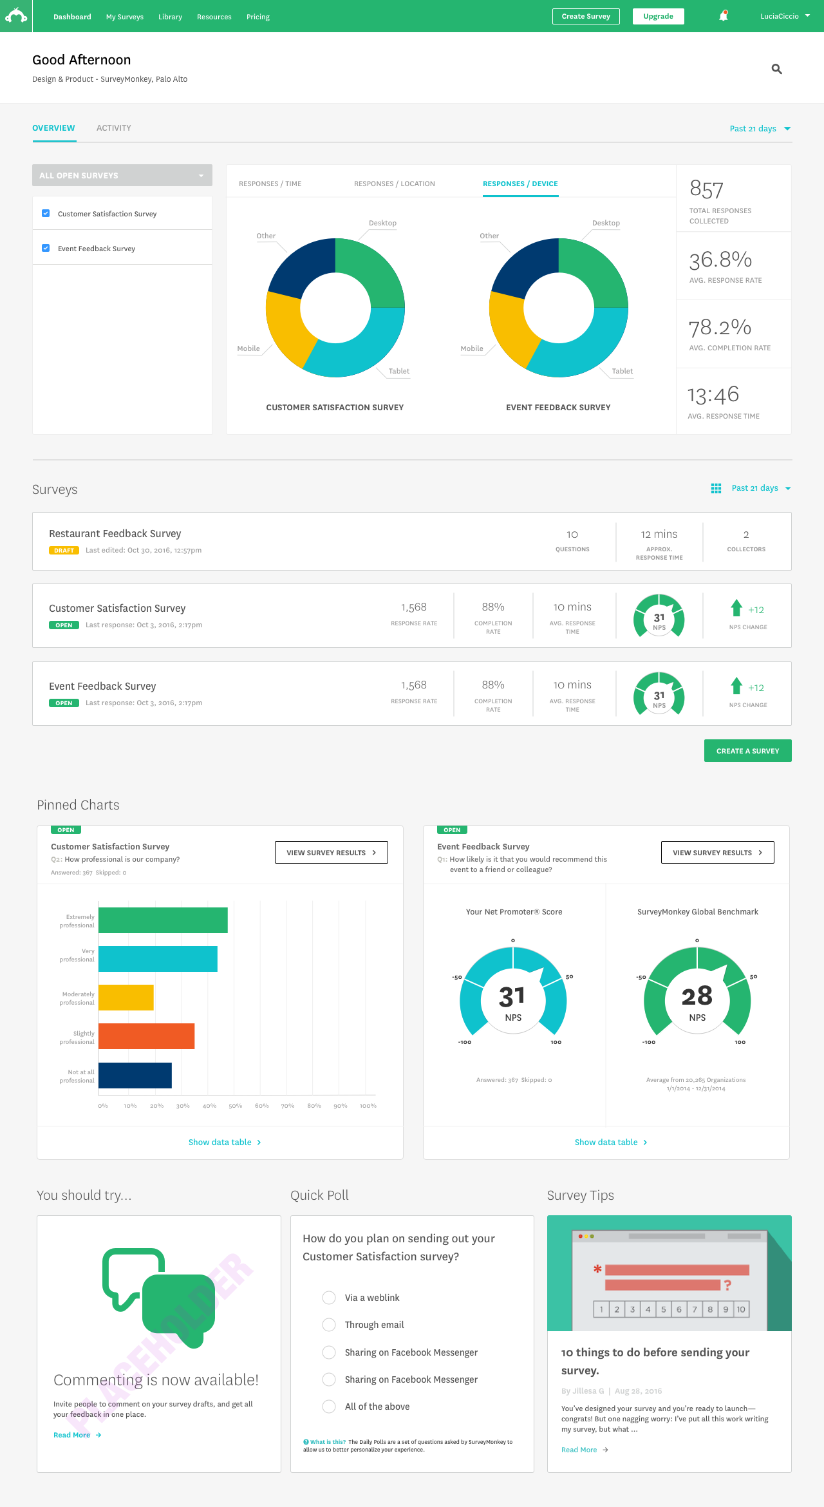Click the 'What is this?' help icon

[x=306, y=1442]
